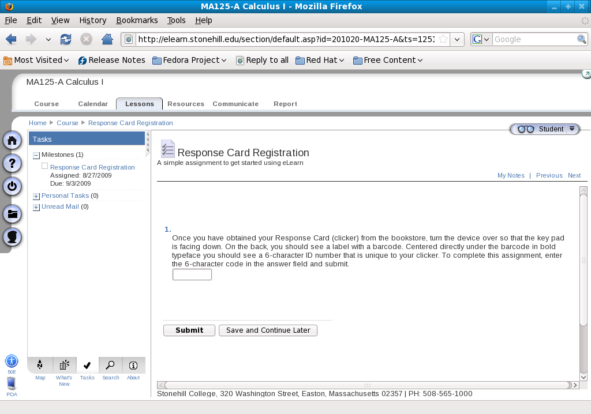Collapse the Milestones tree section

(x=36, y=155)
